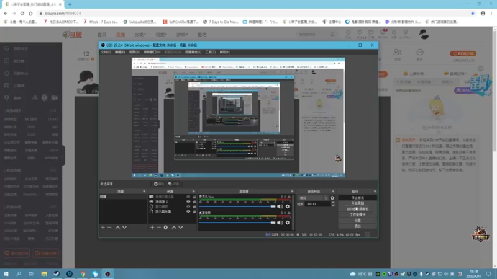Add a new scene with the plus icon in Scenes panel
Image resolution: width=497 pixels, height=279 pixels.
103,228
